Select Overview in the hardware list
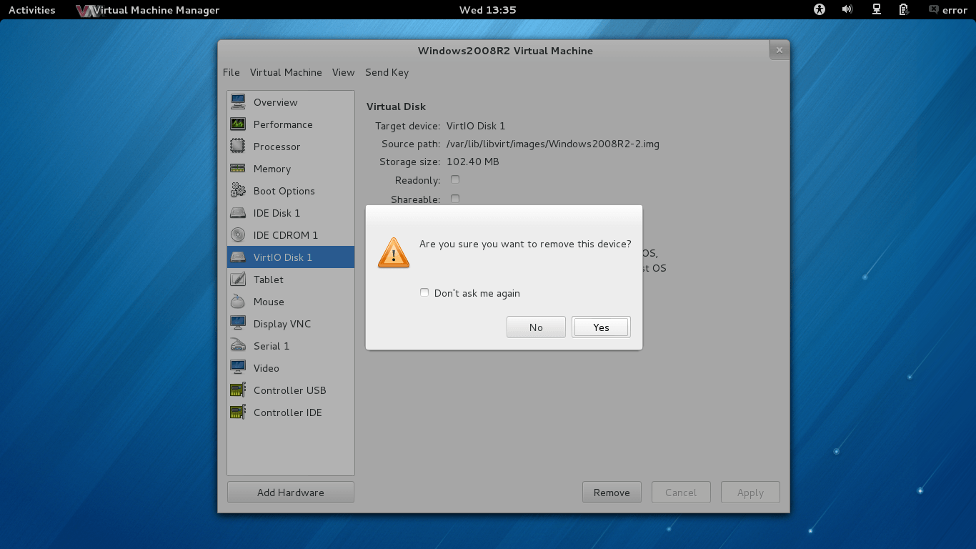Image resolution: width=976 pixels, height=549 pixels. point(291,102)
